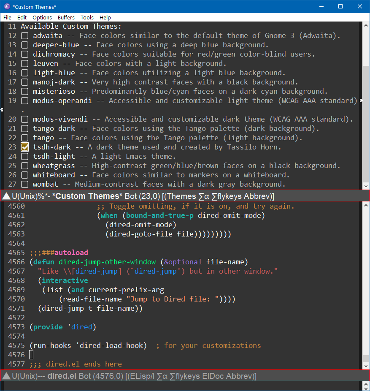
Task: Uncheck the tsdh-dark theme checkbox
Action: coord(24,147)
